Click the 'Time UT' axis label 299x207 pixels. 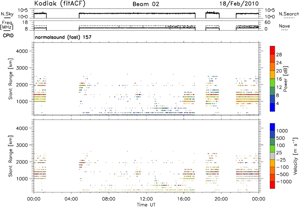146,205
